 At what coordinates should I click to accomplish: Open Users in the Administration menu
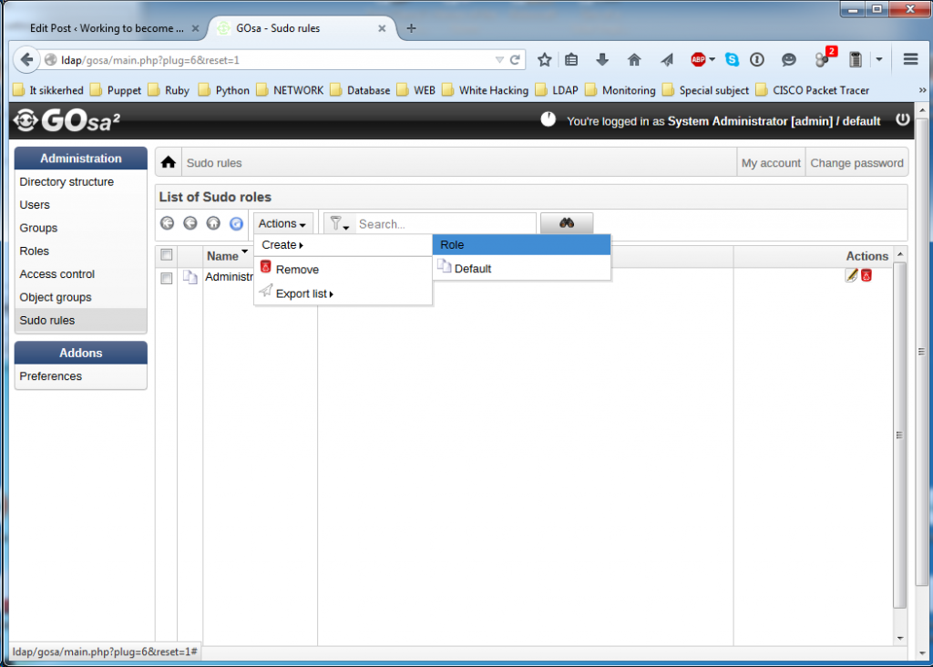tap(35, 205)
